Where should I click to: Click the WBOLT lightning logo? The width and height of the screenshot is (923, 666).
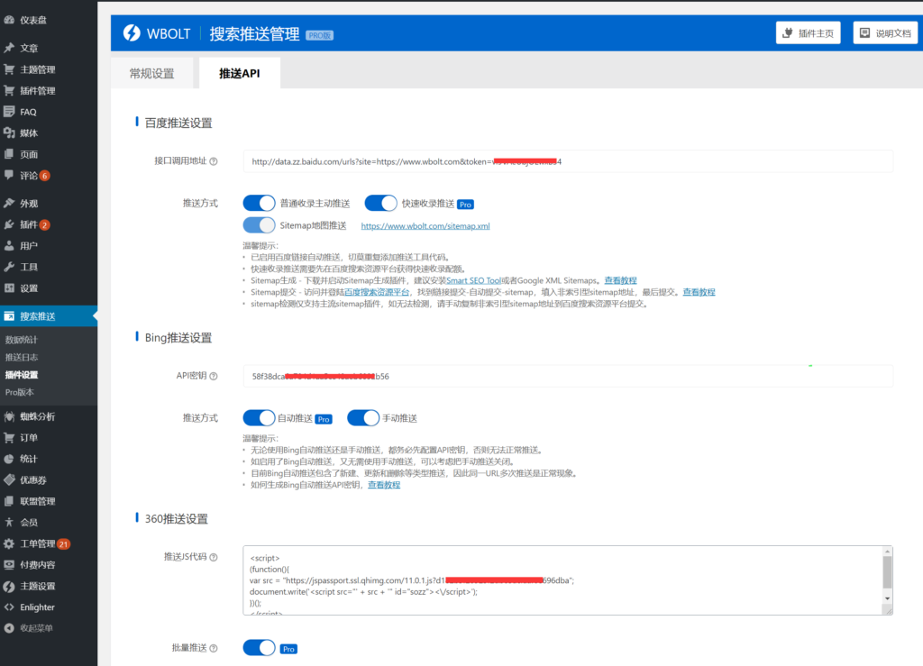[x=132, y=33]
